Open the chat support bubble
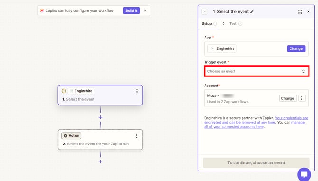The height and width of the screenshot is (181, 318). point(304,174)
